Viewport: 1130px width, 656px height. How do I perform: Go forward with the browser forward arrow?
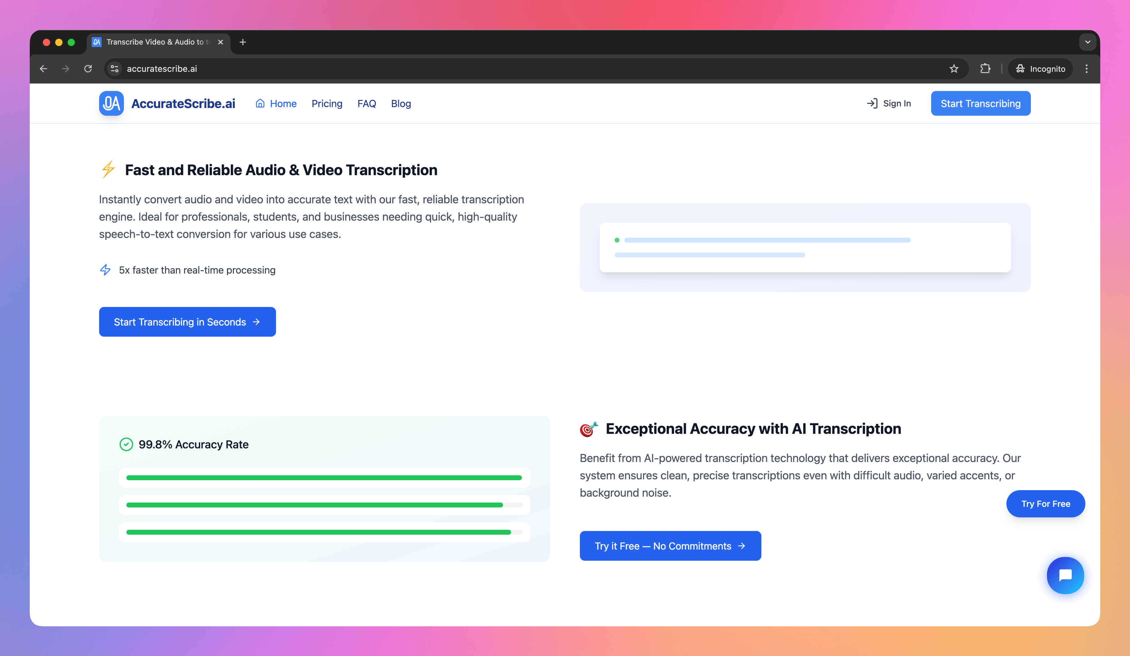coord(65,69)
